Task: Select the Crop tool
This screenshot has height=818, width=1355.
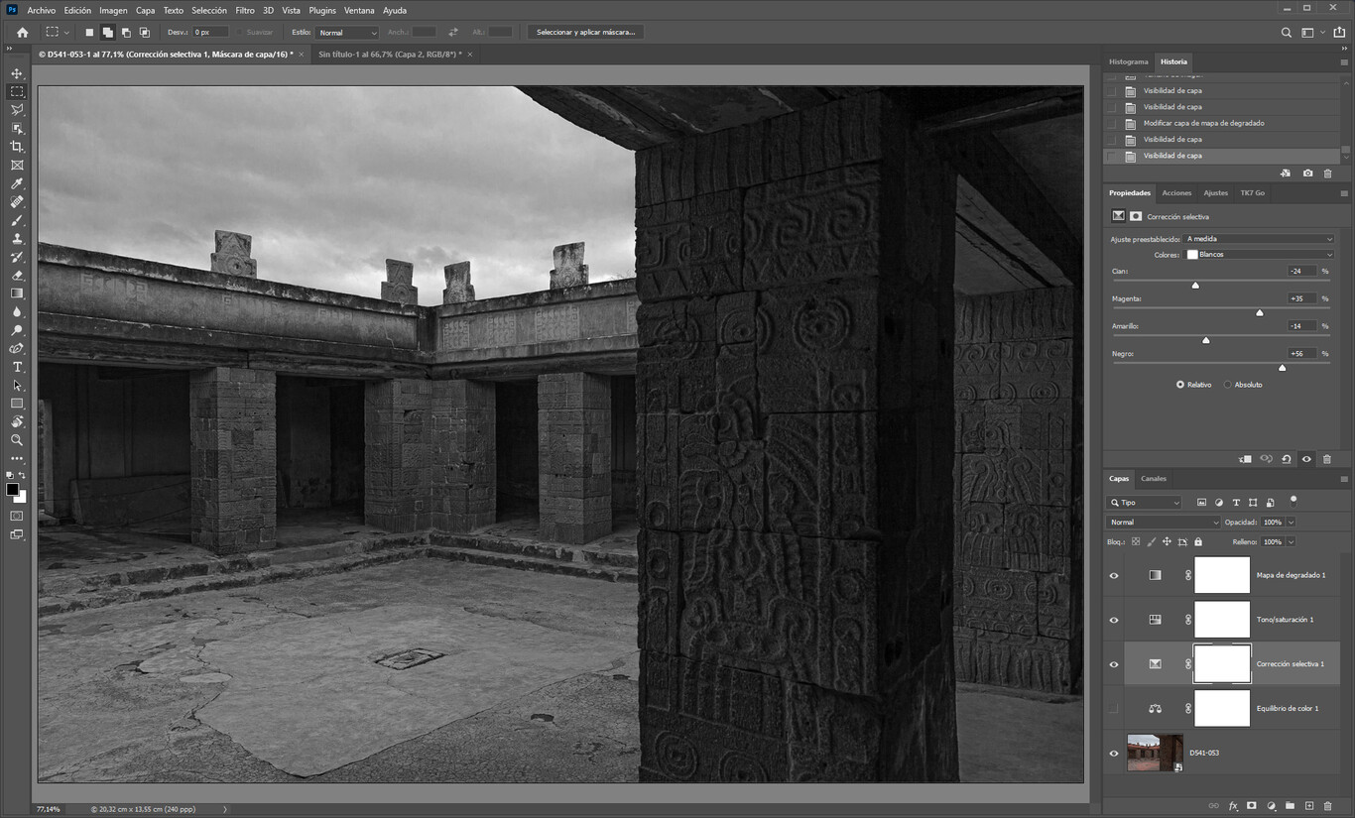Action: click(x=17, y=147)
